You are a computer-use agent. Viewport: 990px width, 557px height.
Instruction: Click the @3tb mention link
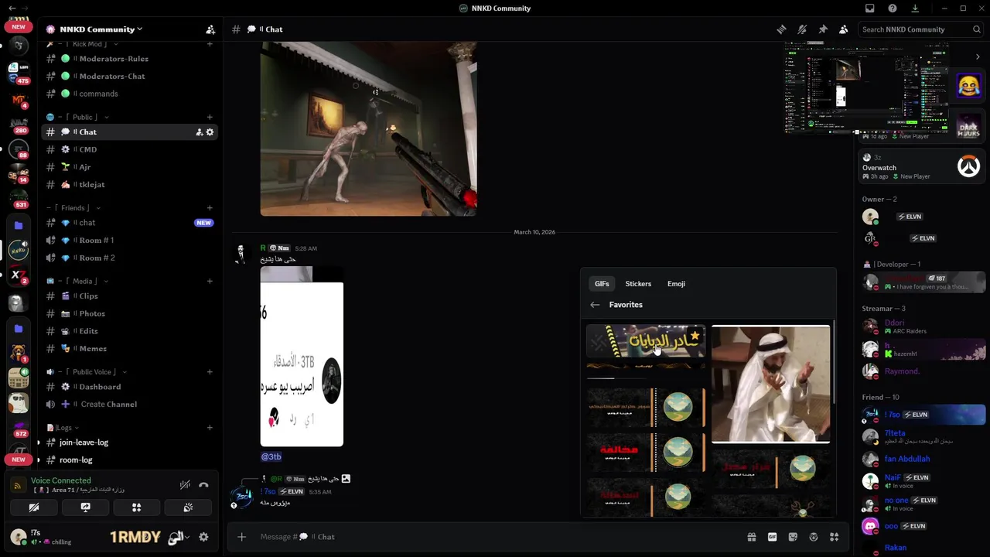271,457
